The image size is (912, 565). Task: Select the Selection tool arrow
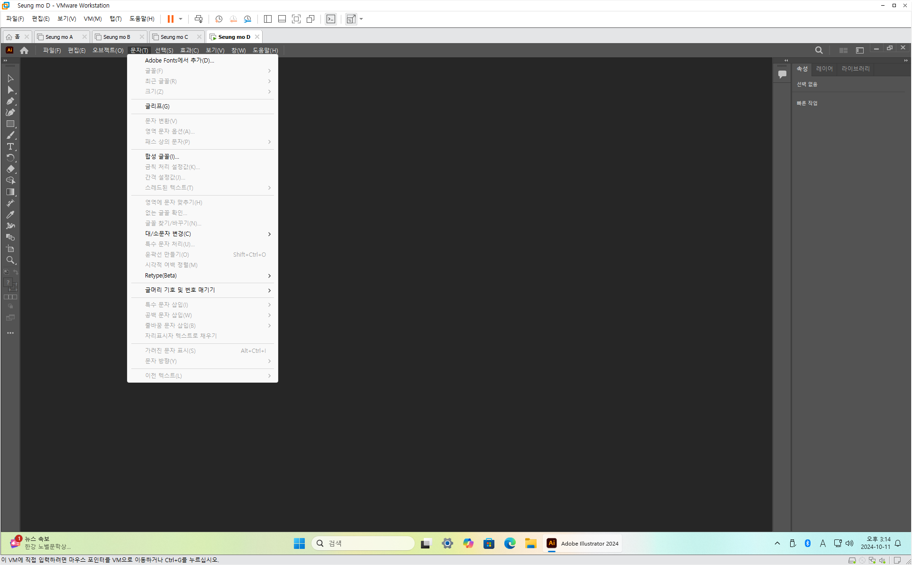[10, 78]
